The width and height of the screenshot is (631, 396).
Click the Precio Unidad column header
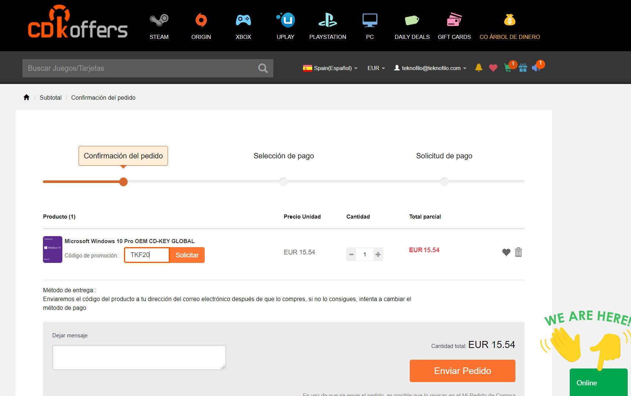pyautogui.click(x=302, y=217)
